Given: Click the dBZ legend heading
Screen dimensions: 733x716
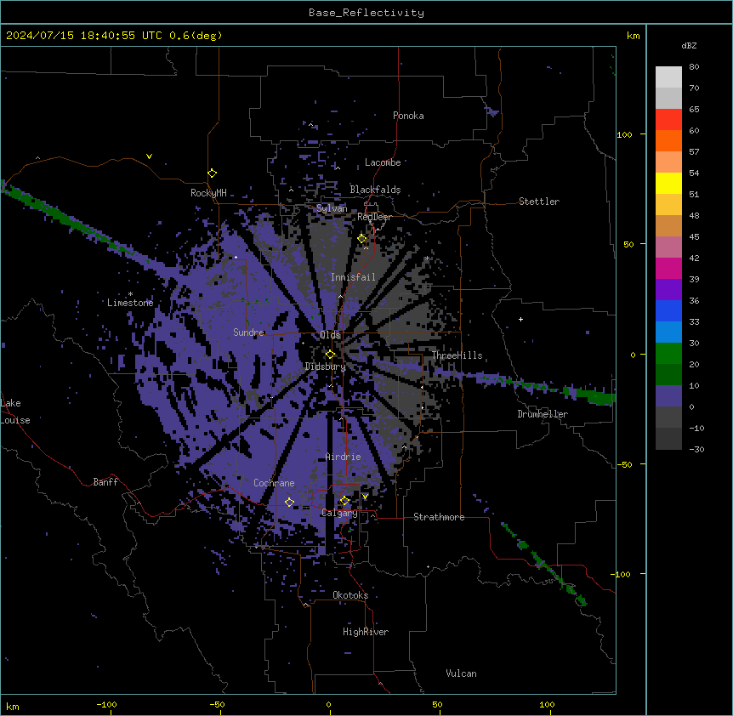Looking at the screenshot, I should (x=689, y=46).
